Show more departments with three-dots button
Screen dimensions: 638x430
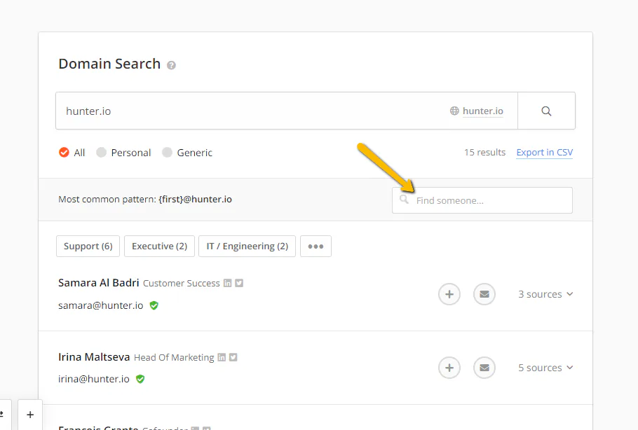[315, 247]
